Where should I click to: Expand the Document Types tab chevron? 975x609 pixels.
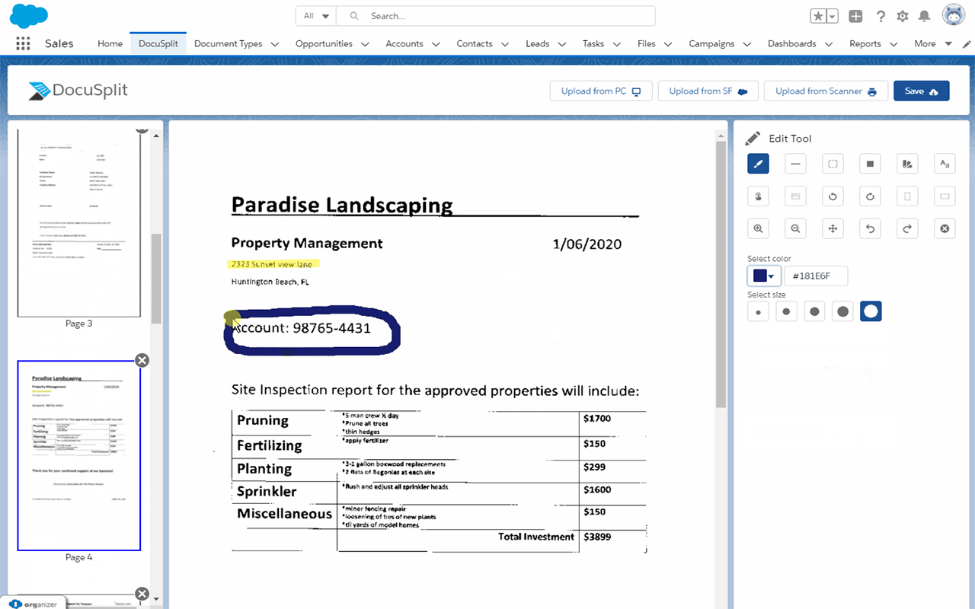click(275, 44)
